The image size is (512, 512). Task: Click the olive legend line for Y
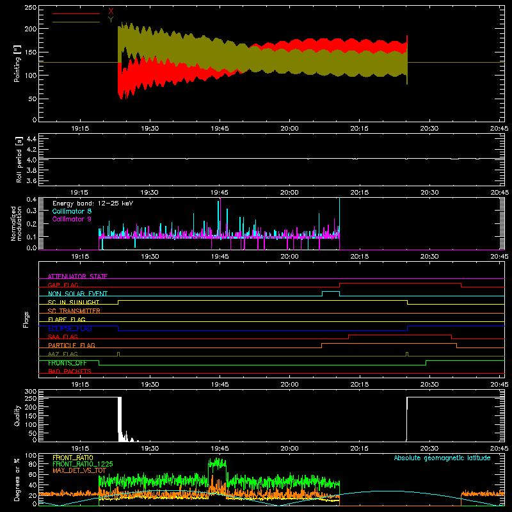[76, 22]
